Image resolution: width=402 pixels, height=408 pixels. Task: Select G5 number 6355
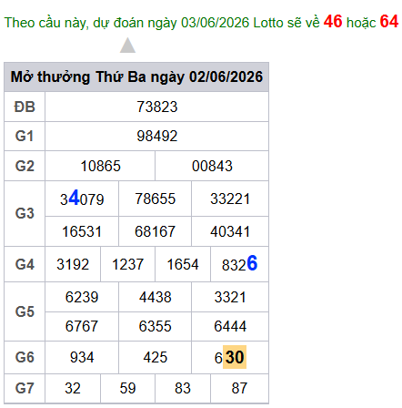[156, 326]
